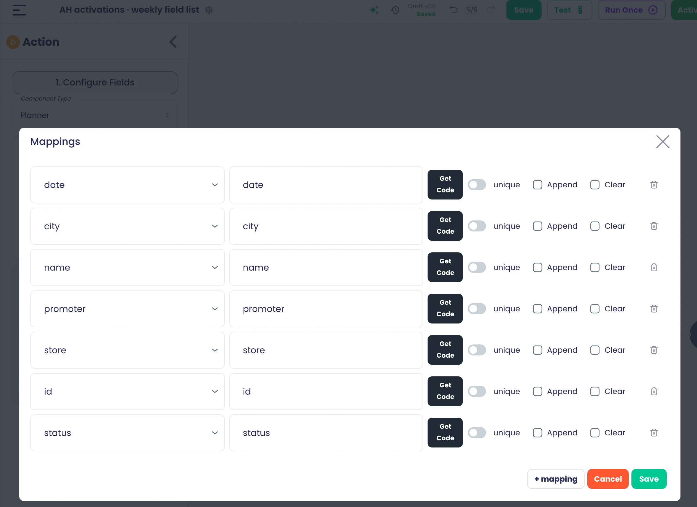The height and width of the screenshot is (507, 697).
Task: Click Get Code for id row
Action: (445, 391)
